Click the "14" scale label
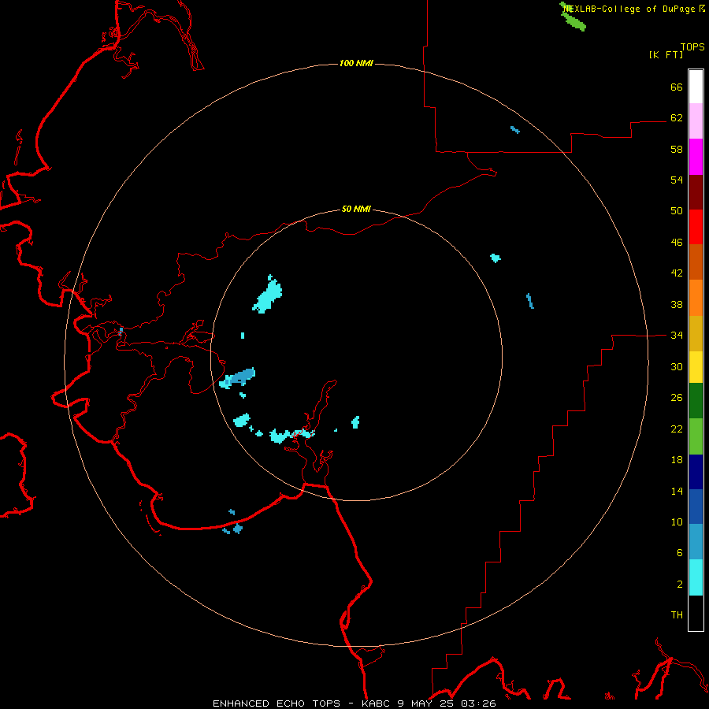Viewport: 709px width, 709px height. point(677,491)
